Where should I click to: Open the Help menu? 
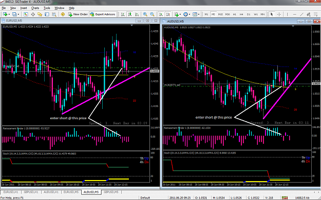pos(71,8)
